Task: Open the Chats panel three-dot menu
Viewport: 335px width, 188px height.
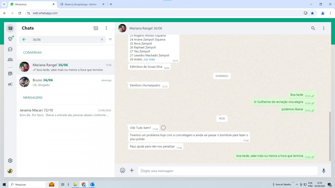Action: (106, 28)
